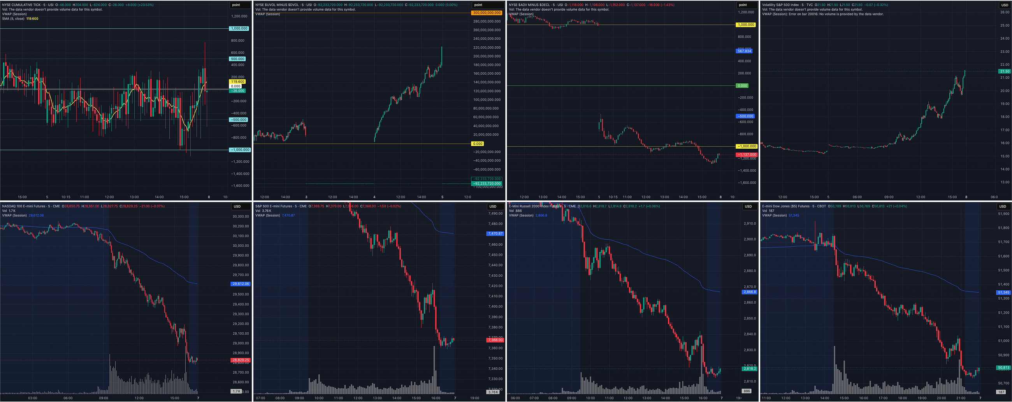
Task: Click the VWAP error message on Volatility chart
Action: pos(823,14)
